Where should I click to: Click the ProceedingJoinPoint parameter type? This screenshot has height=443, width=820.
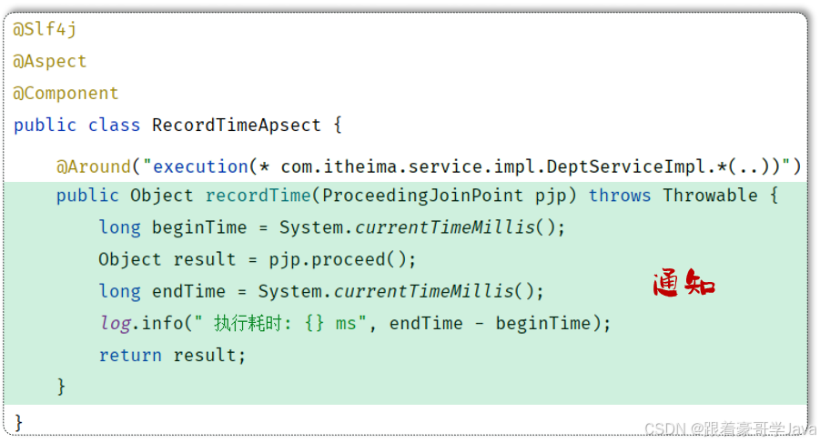422,196
